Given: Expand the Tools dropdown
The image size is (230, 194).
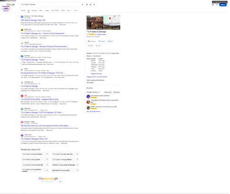Looking at the screenshot, I should point(76,11).
